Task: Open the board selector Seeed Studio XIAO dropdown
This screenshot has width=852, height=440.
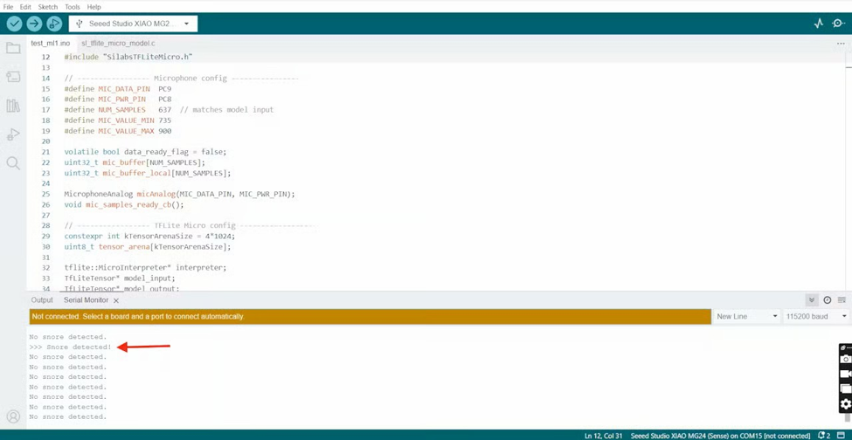Action: click(x=133, y=24)
